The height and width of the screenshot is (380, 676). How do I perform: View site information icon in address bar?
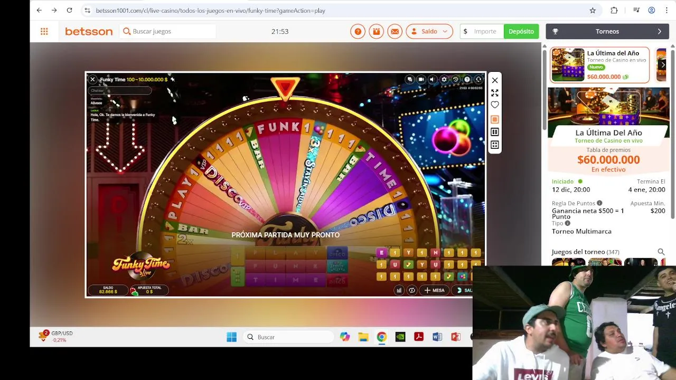[x=87, y=11]
